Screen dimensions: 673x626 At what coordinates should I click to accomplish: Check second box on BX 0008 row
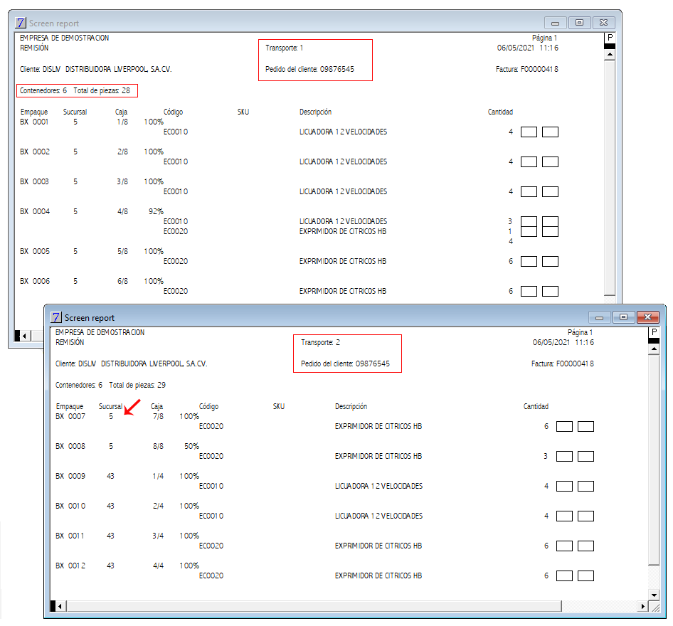click(586, 456)
